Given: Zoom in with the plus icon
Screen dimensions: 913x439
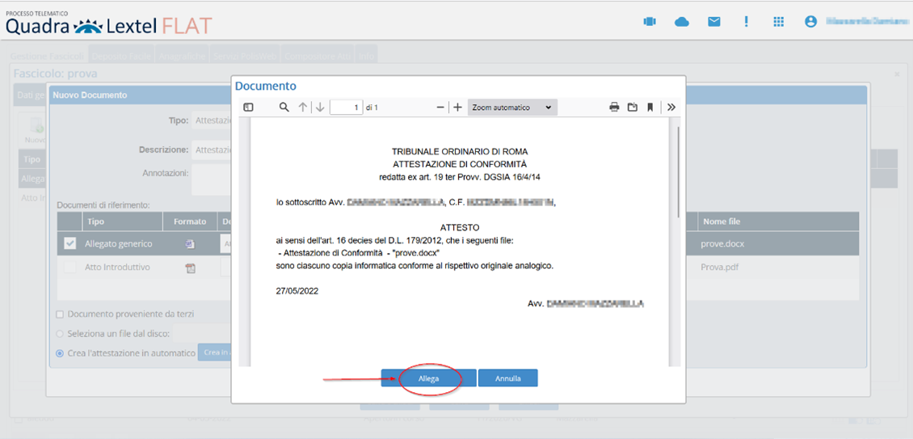Looking at the screenshot, I should click(457, 107).
